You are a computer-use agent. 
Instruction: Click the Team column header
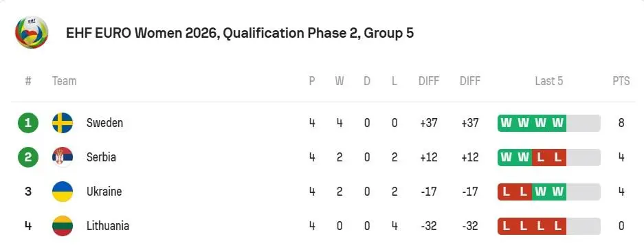point(65,81)
